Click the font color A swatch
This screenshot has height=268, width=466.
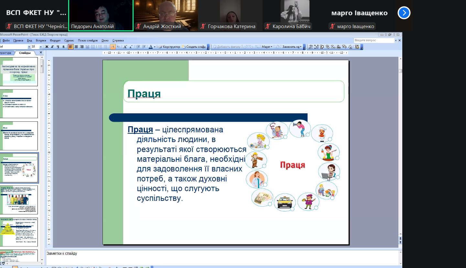[x=150, y=47]
